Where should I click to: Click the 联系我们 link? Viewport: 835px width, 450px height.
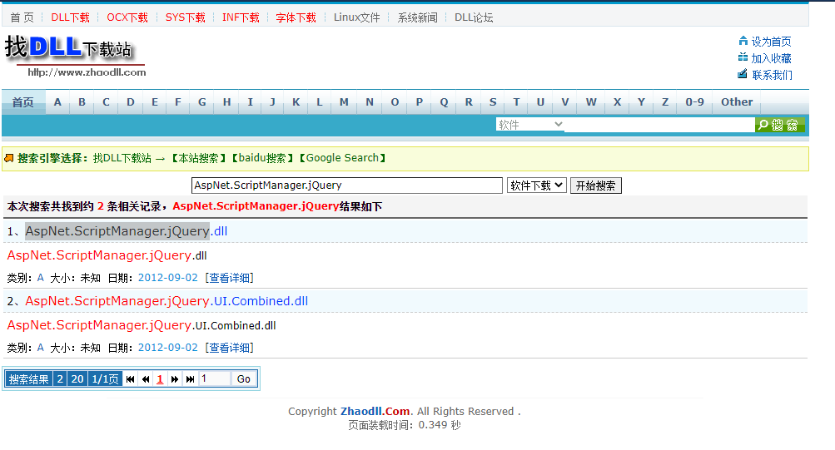tap(772, 75)
